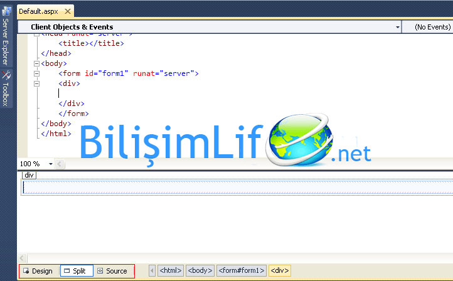The image size is (453, 281).
Task: Switch to Design view
Action: [x=38, y=271]
